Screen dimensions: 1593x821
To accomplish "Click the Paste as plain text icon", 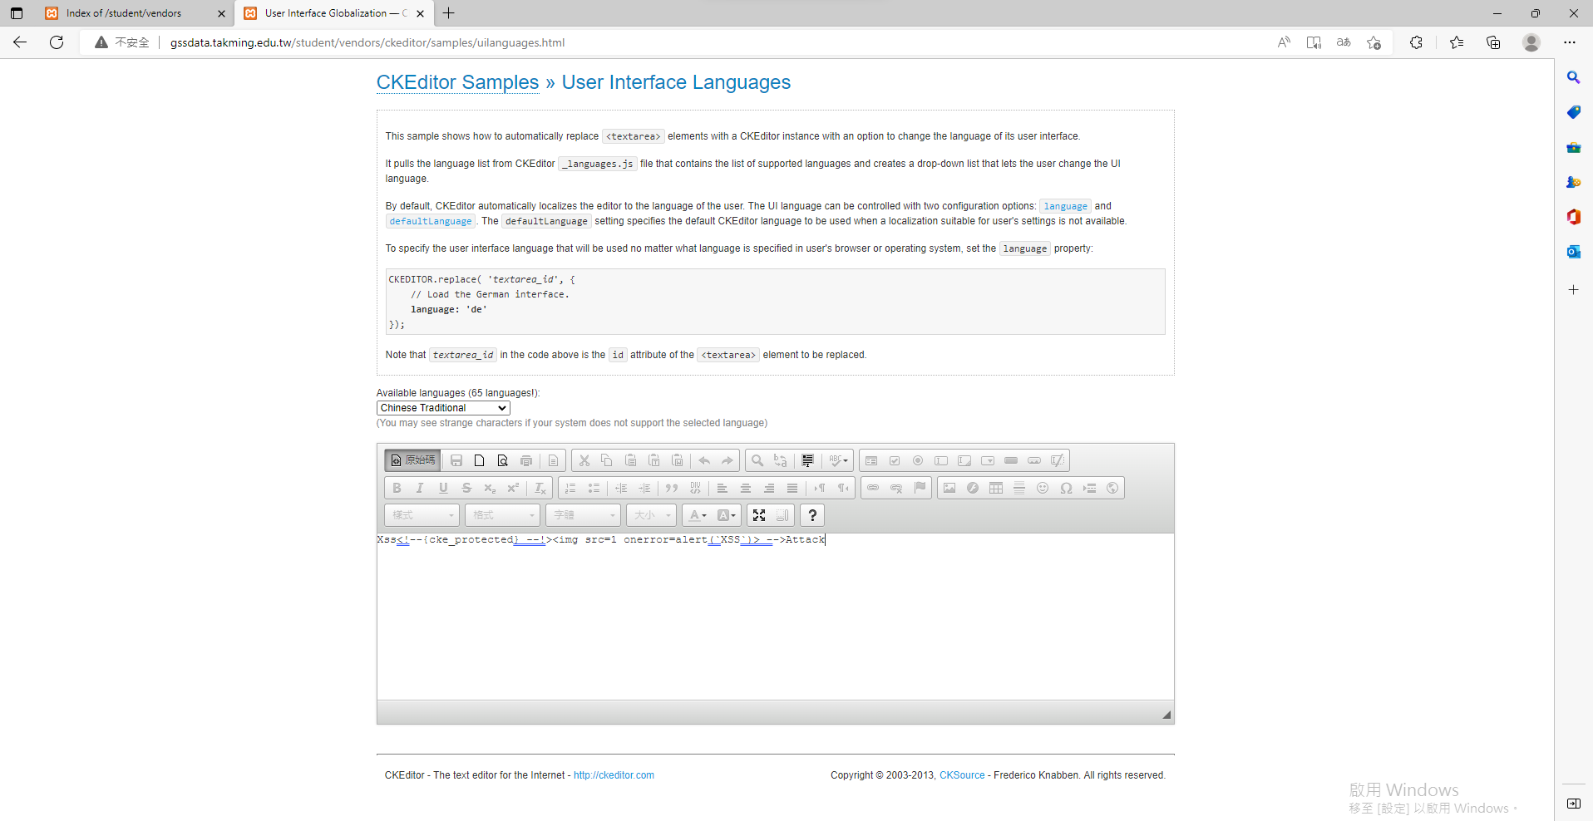I will [x=654, y=460].
